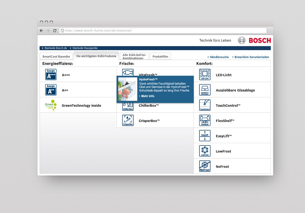The height and width of the screenshot is (213, 305).
Task: Click the LED-Licht icon
Action: tap(205, 75)
